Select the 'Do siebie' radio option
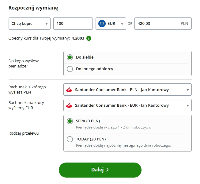This screenshot has height=184, width=200. pos(70,57)
